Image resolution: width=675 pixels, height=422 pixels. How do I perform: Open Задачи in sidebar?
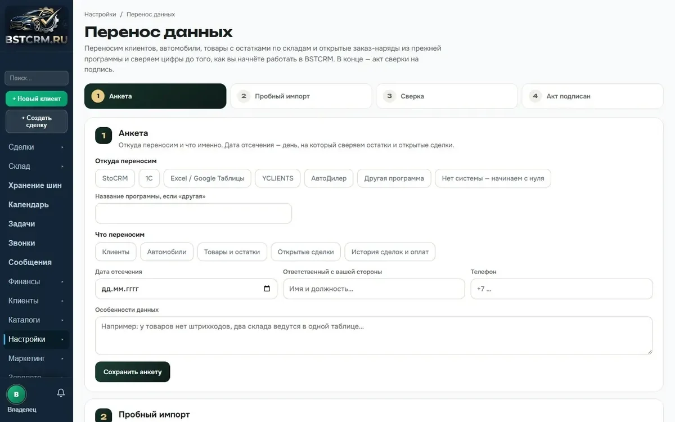(36, 223)
